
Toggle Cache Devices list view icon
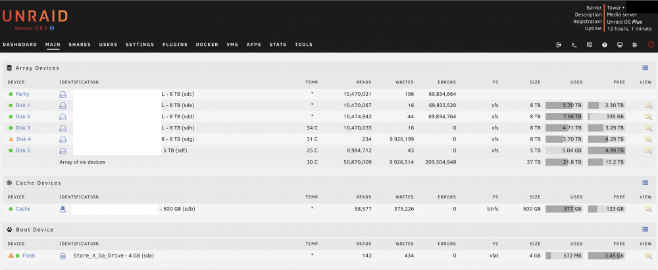tap(645, 183)
